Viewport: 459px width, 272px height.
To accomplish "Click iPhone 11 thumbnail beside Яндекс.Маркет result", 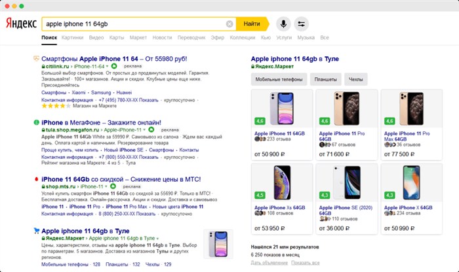I will 218,244.
